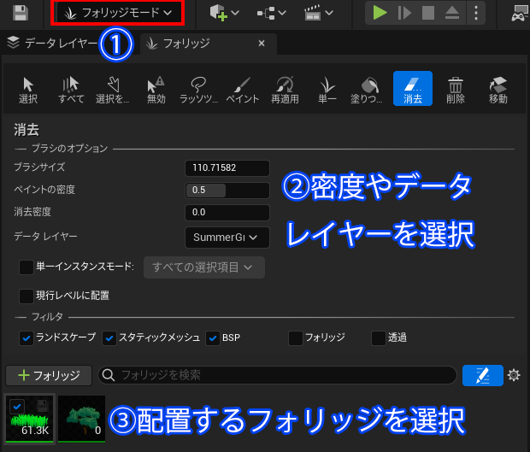Image resolution: width=530 pixels, height=452 pixels.
Task: Click the blue edit details toggle button
Action: 483,375
